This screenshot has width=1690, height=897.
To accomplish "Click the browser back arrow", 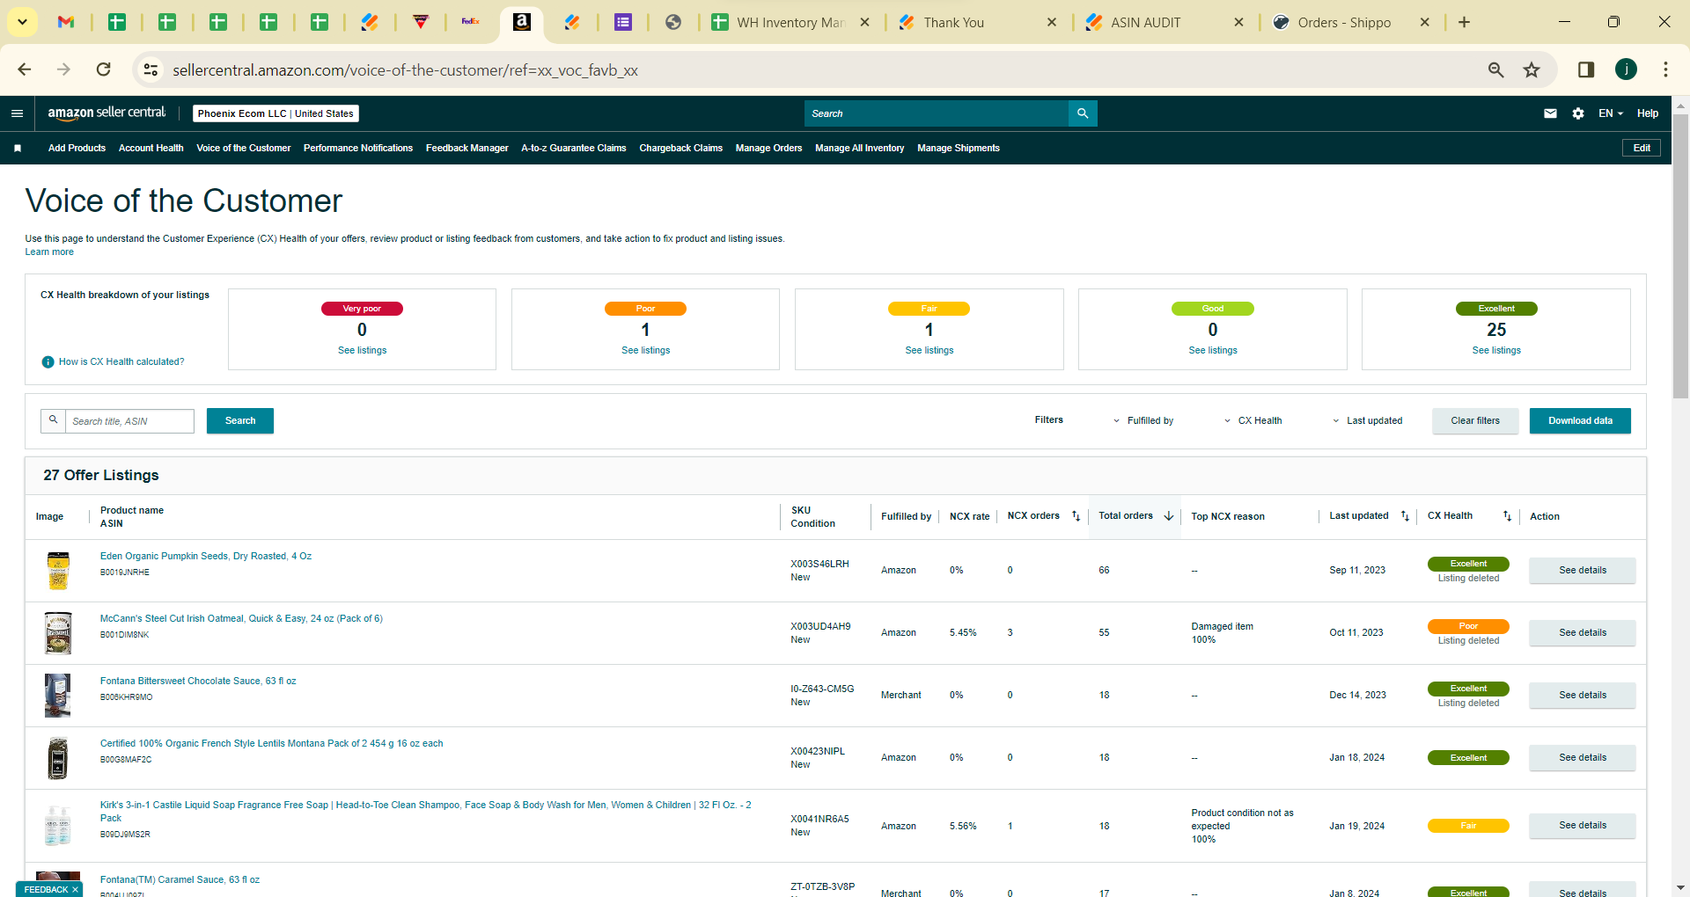I will pyautogui.click(x=25, y=69).
